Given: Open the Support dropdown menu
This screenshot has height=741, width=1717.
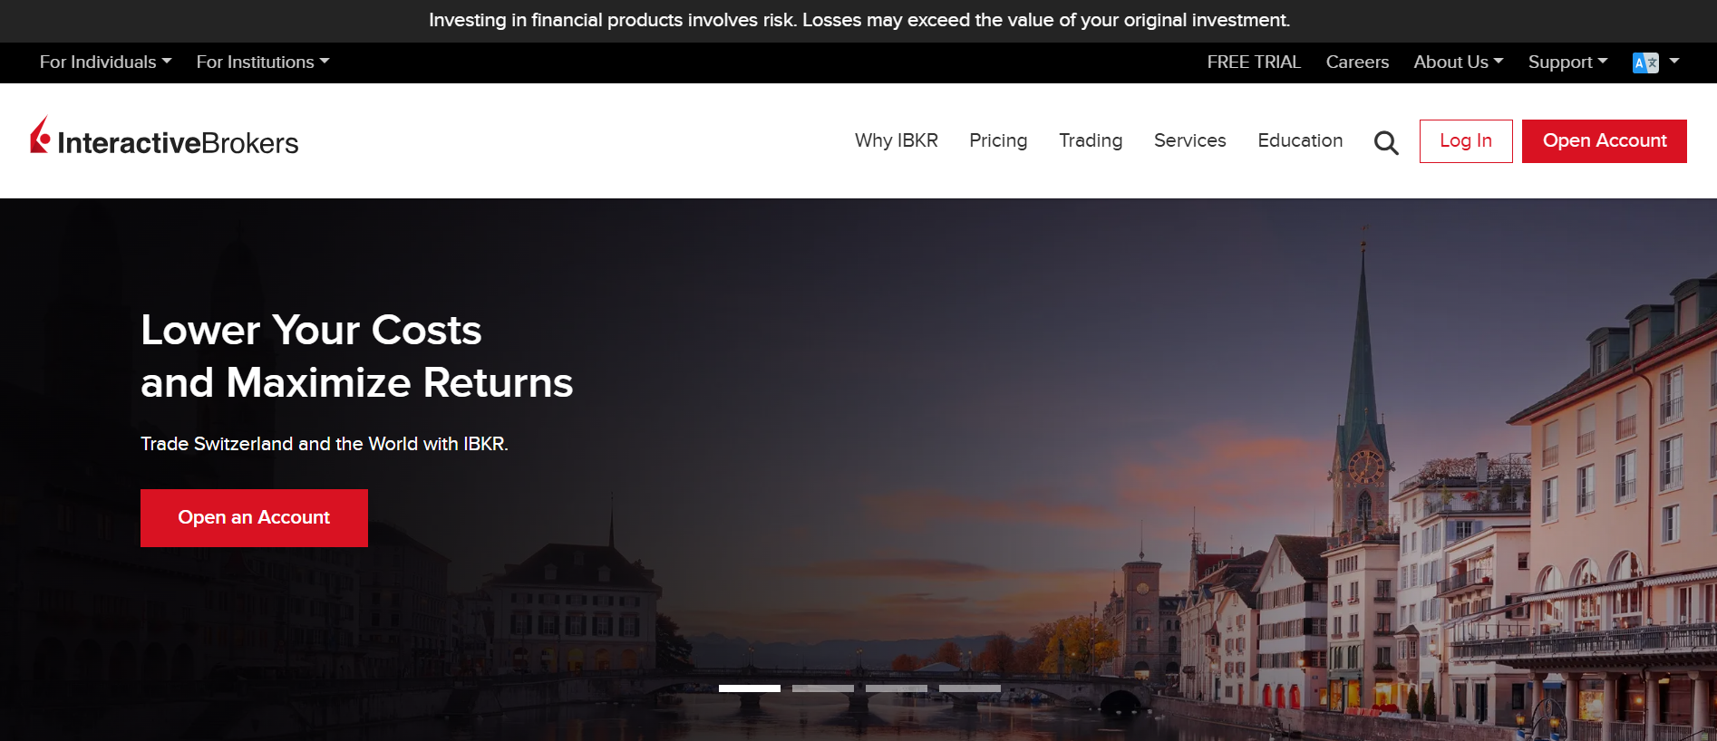Looking at the screenshot, I should pos(1568,63).
